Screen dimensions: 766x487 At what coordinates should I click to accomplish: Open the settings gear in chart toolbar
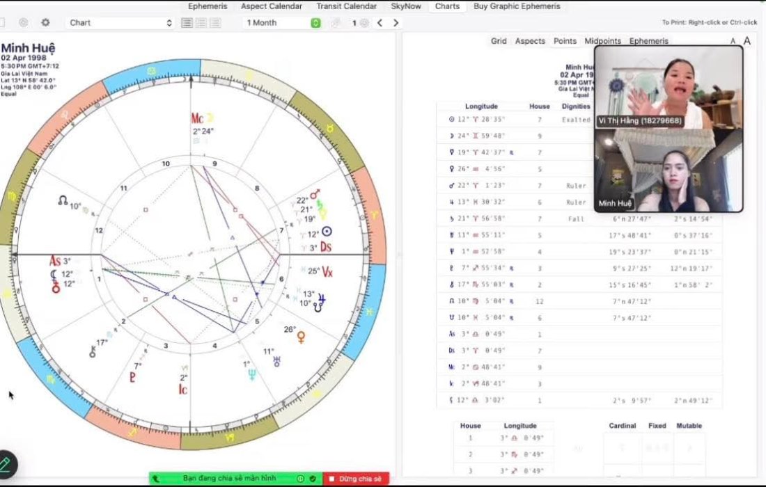pos(45,23)
